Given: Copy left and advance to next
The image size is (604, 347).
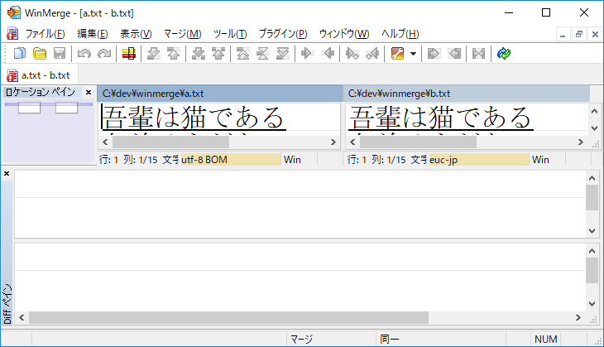Looking at the screenshot, I should point(372,53).
